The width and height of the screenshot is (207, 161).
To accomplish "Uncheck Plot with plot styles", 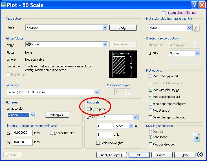I will (x=150, y=90).
